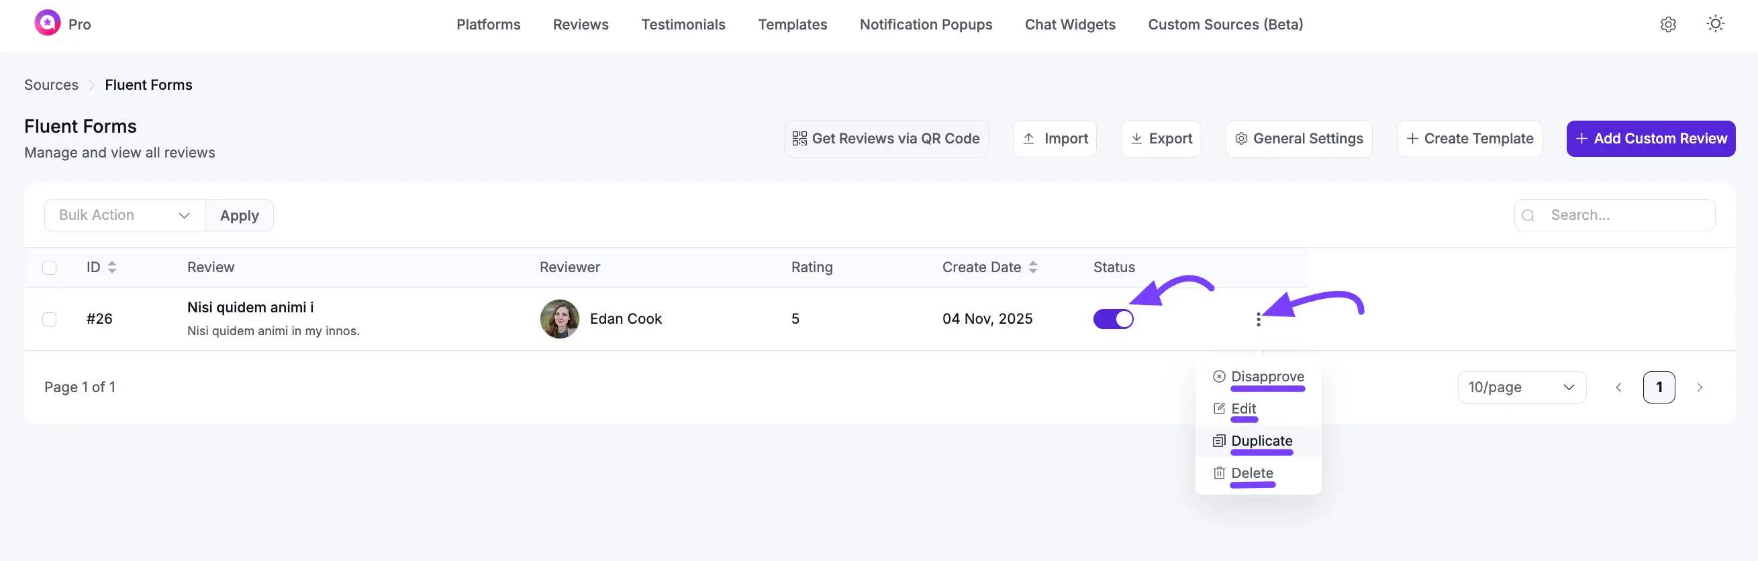The height and width of the screenshot is (561, 1758).
Task: Go to previous page arrow
Action: tap(1618, 387)
